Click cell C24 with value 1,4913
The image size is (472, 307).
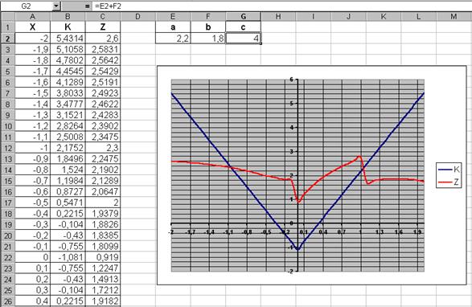point(103,279)
